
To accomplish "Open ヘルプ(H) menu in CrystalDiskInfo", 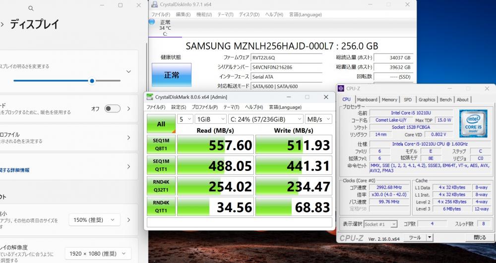I will [274, 14].
